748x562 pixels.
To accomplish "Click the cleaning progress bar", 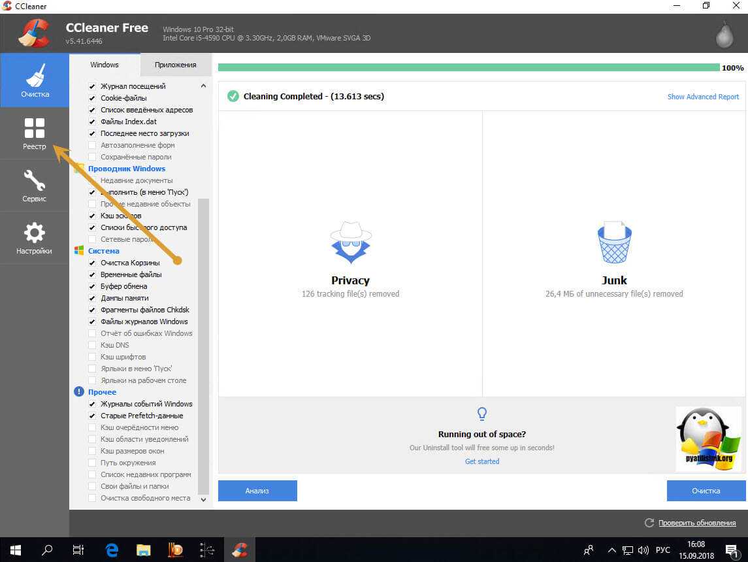I will 468,67.
